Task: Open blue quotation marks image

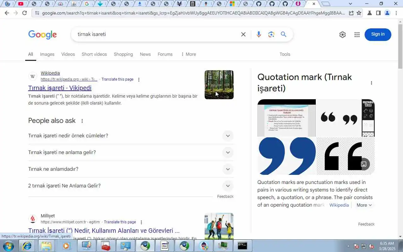Action: [287, 156]
